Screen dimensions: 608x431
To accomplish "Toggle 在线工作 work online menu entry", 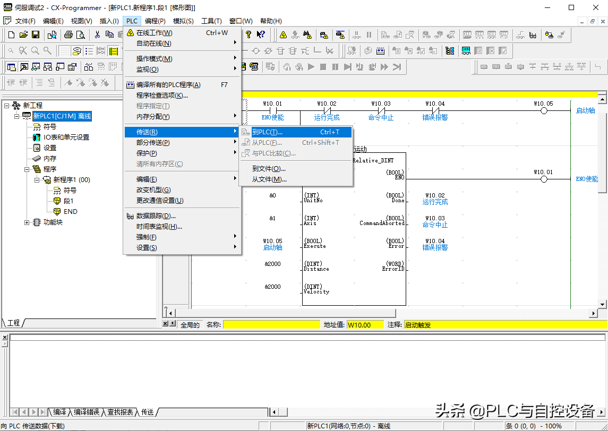I will click(154, 33).
